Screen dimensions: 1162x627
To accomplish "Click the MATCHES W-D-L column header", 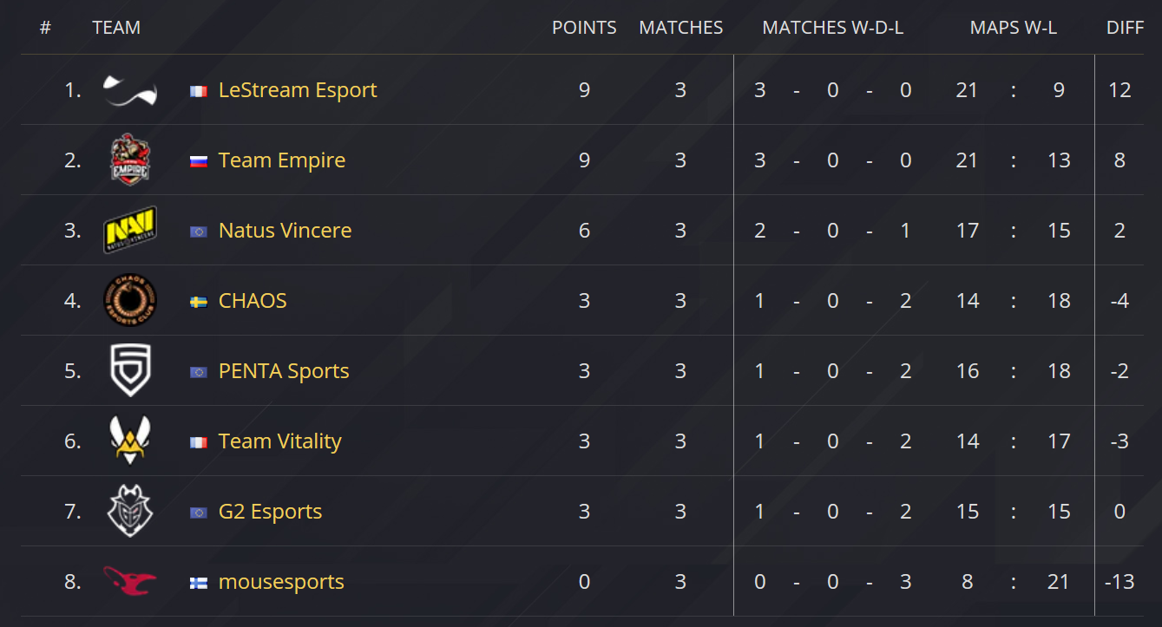I will (832, 28).
